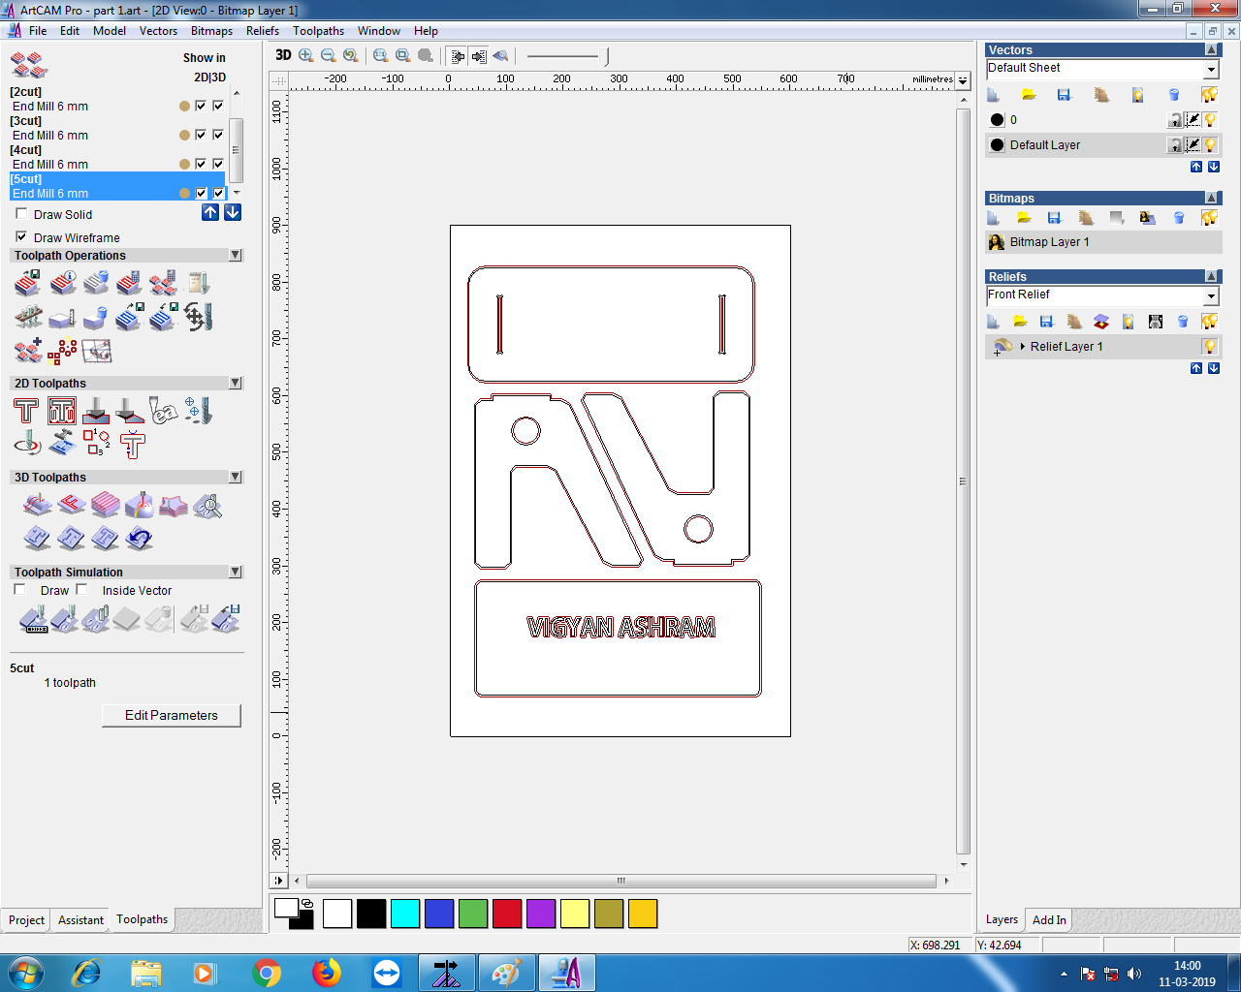Viewport: 1241px width, 992px height.
Task: Switch to the Assistant tab
Action: 80,920
